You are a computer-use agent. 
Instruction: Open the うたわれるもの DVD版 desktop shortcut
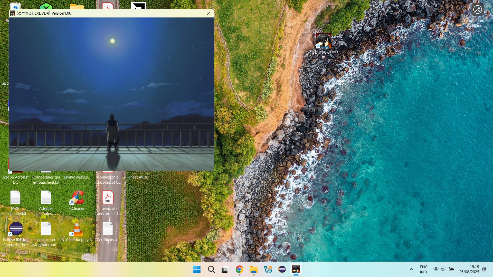click(x=323, y=41)
